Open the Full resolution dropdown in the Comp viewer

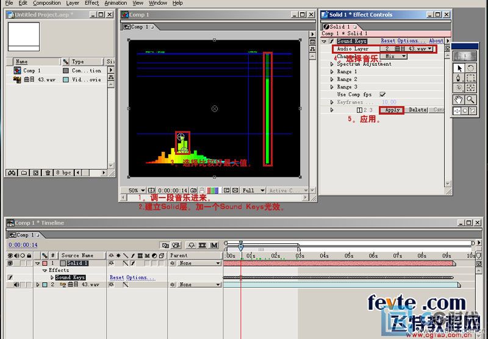253,190
